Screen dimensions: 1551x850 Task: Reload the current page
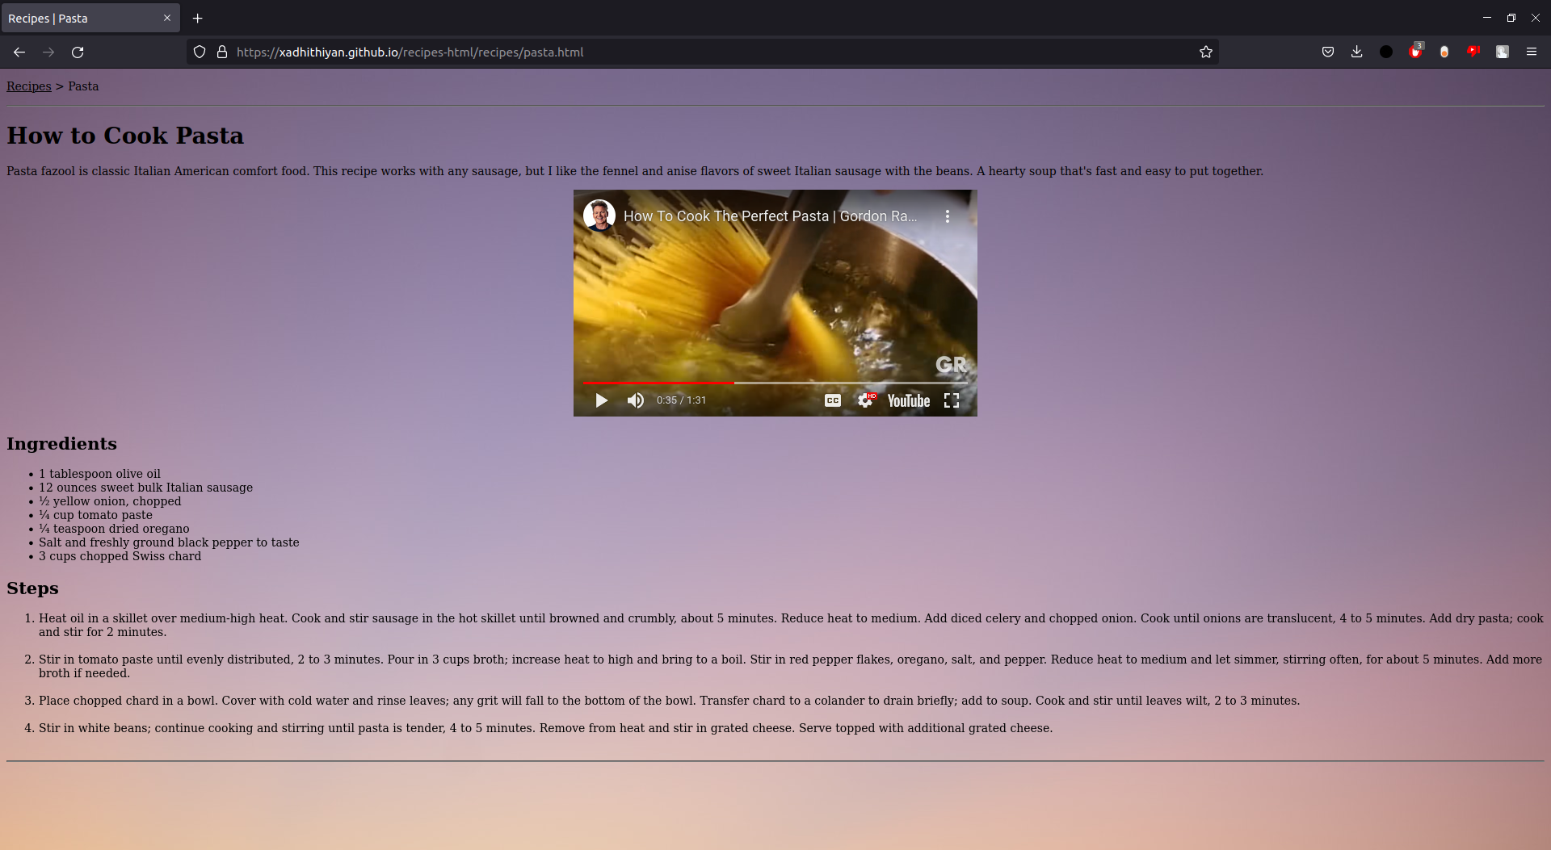pyautogui.click(x=78, y=51)
